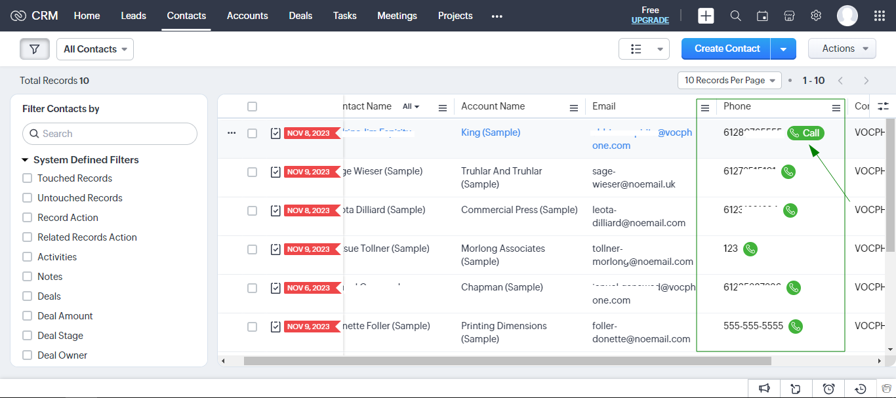Open the Leads tab

click(x=133, y=16)
